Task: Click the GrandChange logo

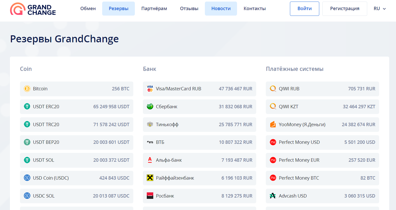Action: click(33, 9)
